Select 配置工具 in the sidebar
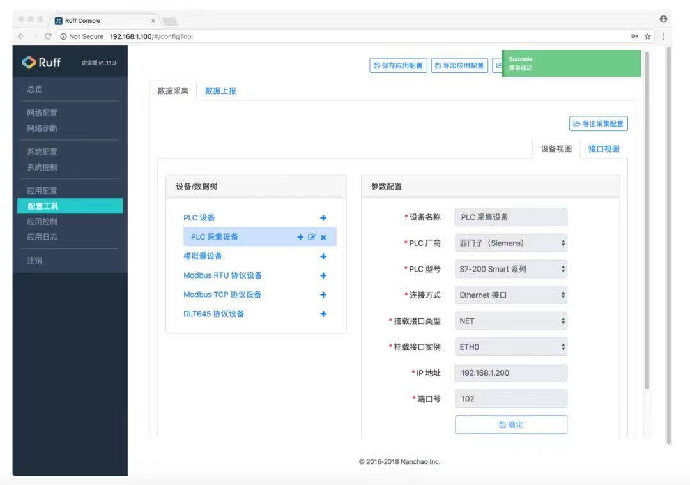Viewport: 690px width, 485px height. tap(70, 206)
